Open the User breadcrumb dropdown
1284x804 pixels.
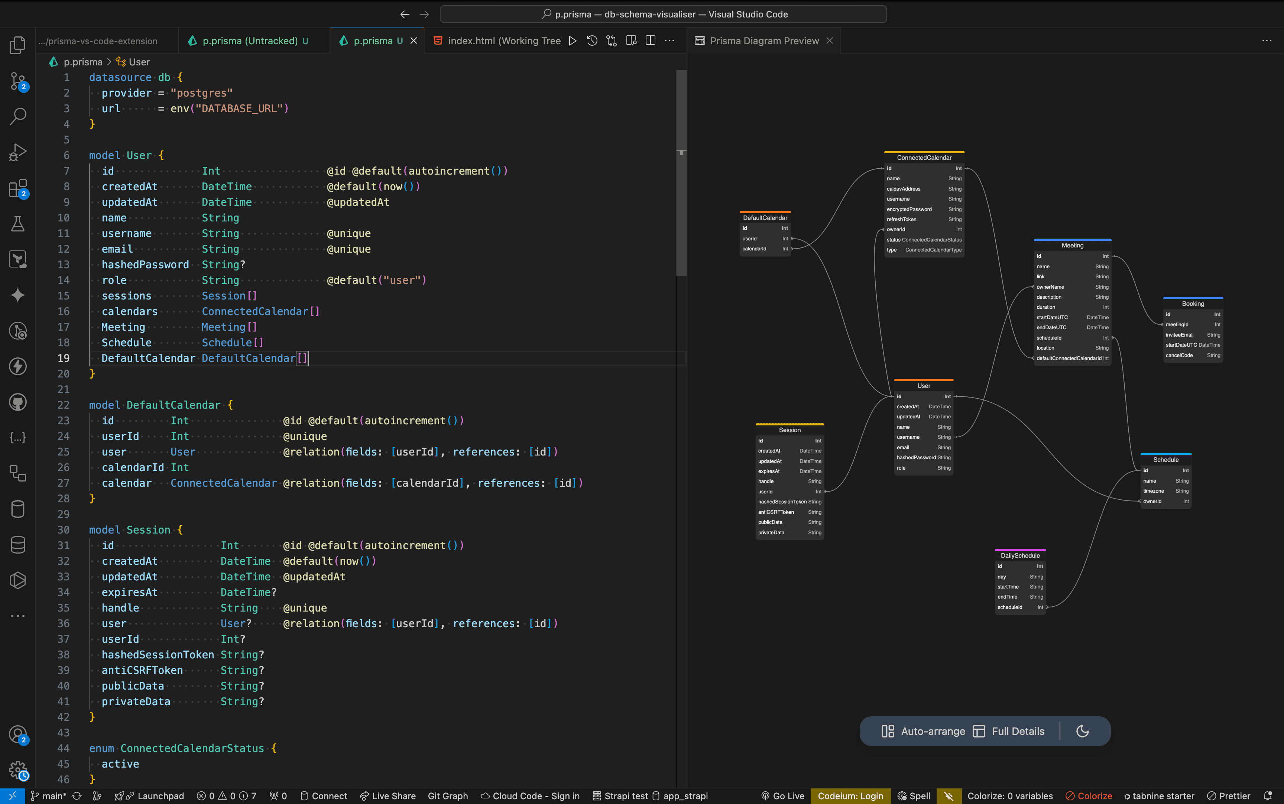[x=139, y=62]
